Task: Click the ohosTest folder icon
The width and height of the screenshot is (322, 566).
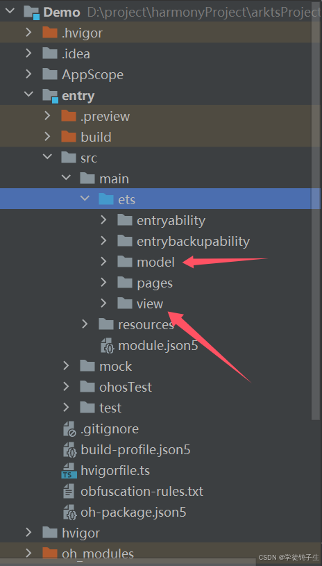Action: [87, 387]
